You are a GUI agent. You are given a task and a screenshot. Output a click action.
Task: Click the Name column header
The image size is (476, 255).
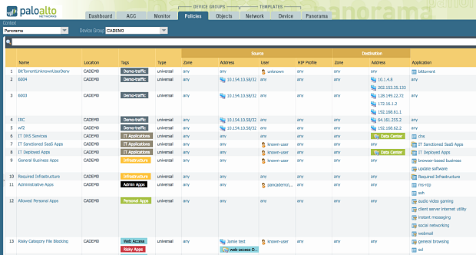(x=24, y=63)
